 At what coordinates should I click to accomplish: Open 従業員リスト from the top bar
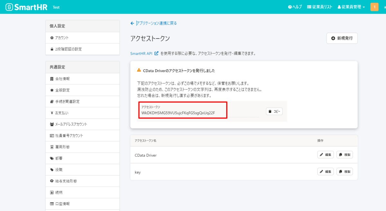coord(320,7)
